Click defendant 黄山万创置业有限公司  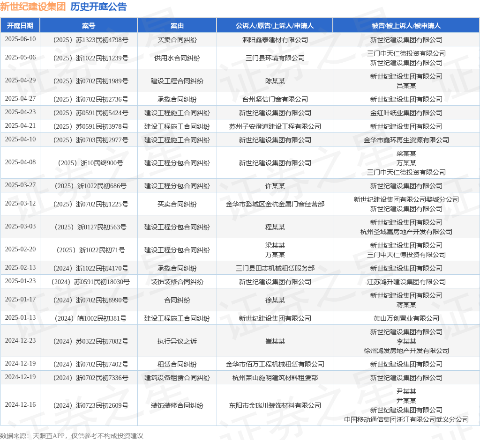tap(406, 319)
